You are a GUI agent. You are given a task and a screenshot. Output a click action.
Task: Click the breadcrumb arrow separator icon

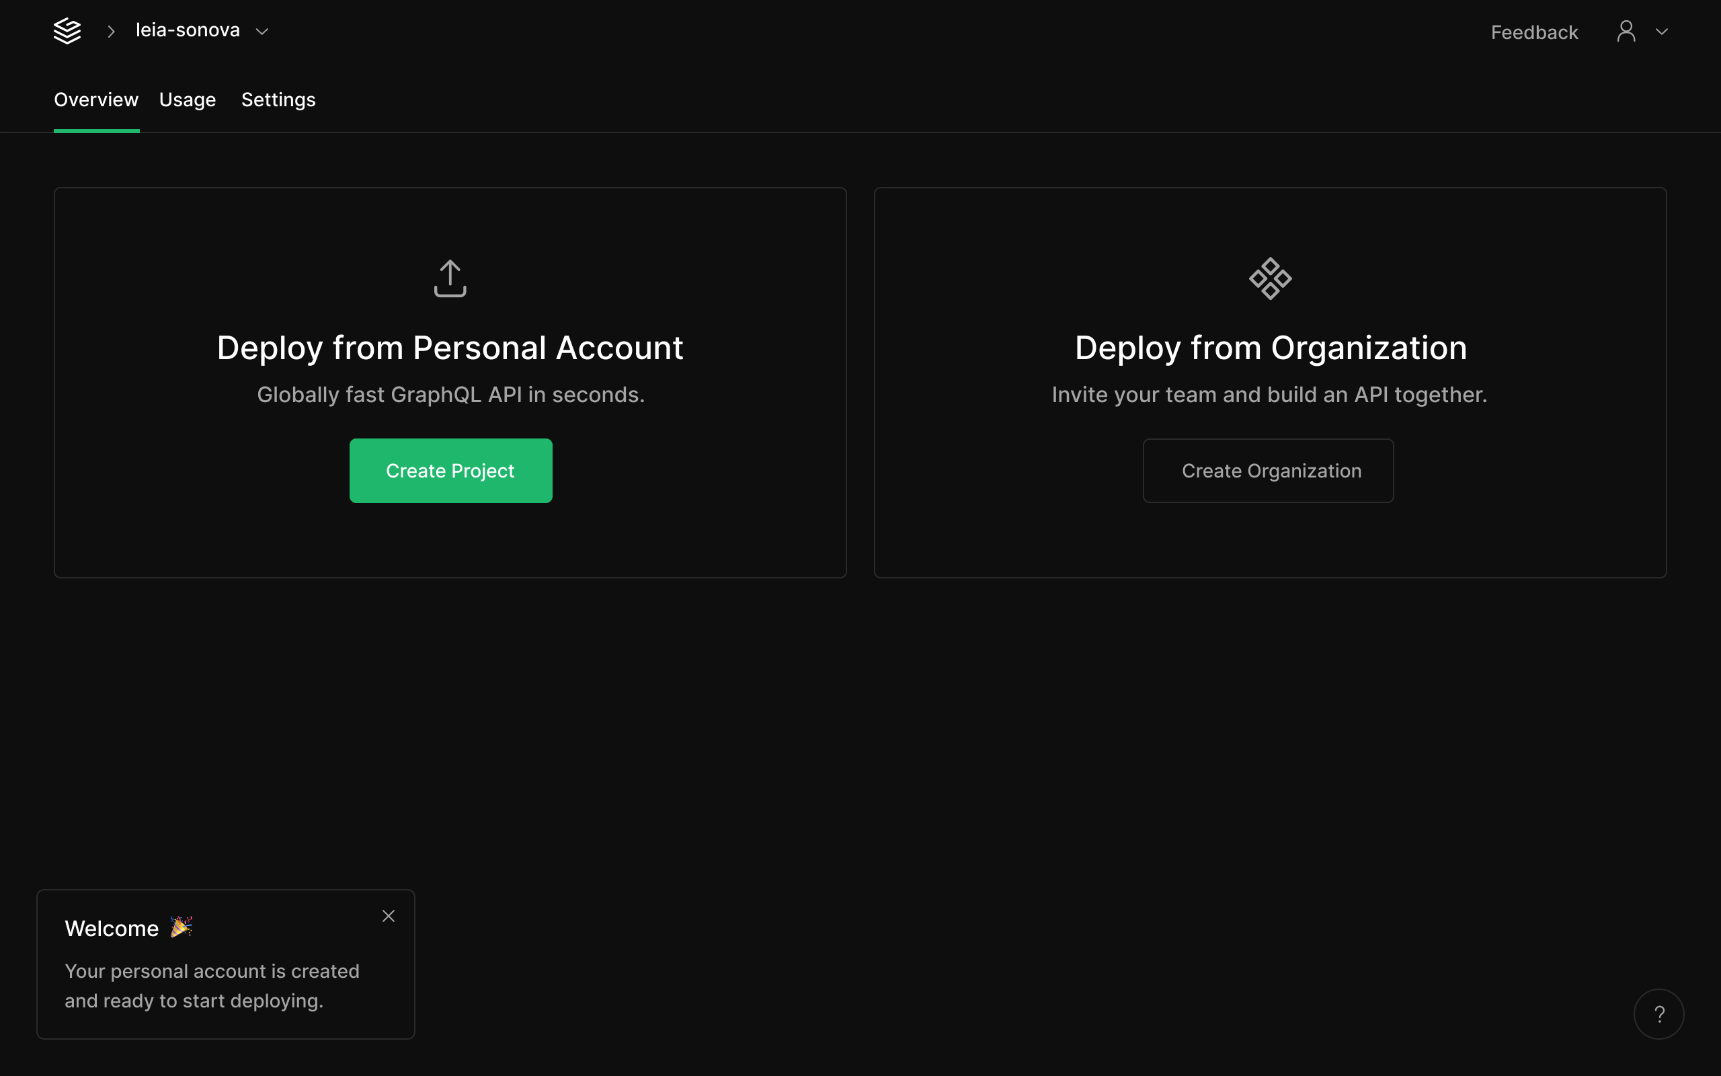pyautogui.click(x=111, y=32)
